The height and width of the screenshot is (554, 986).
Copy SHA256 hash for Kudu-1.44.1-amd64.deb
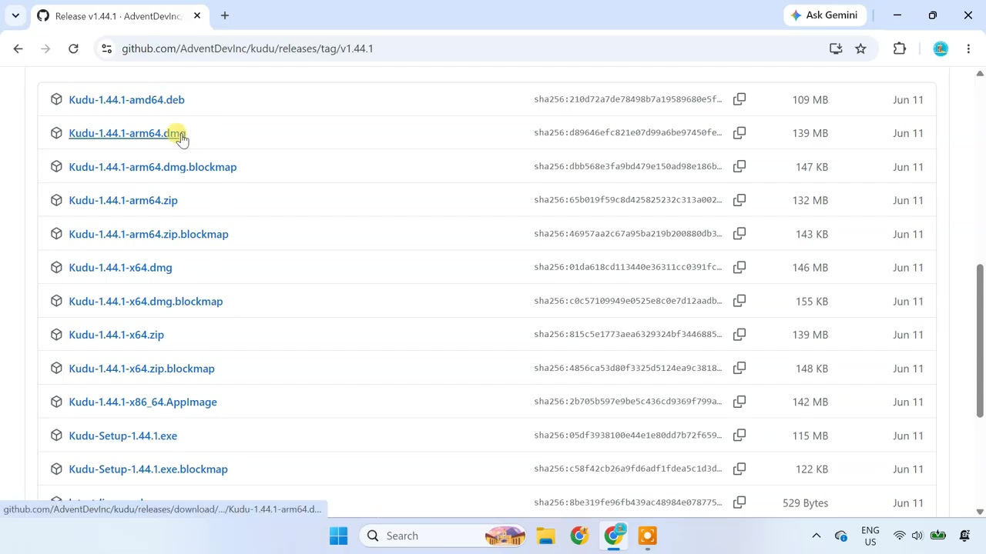[739, 99]
